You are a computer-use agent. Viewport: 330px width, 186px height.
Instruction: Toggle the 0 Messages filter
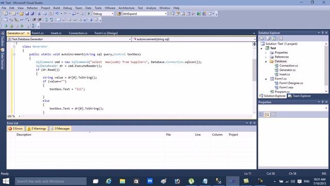[60, 129]
